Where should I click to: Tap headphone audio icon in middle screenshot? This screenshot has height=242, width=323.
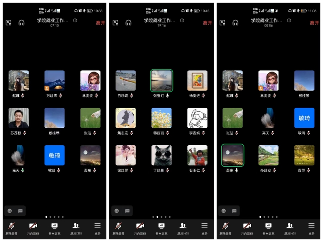(128, 23)
